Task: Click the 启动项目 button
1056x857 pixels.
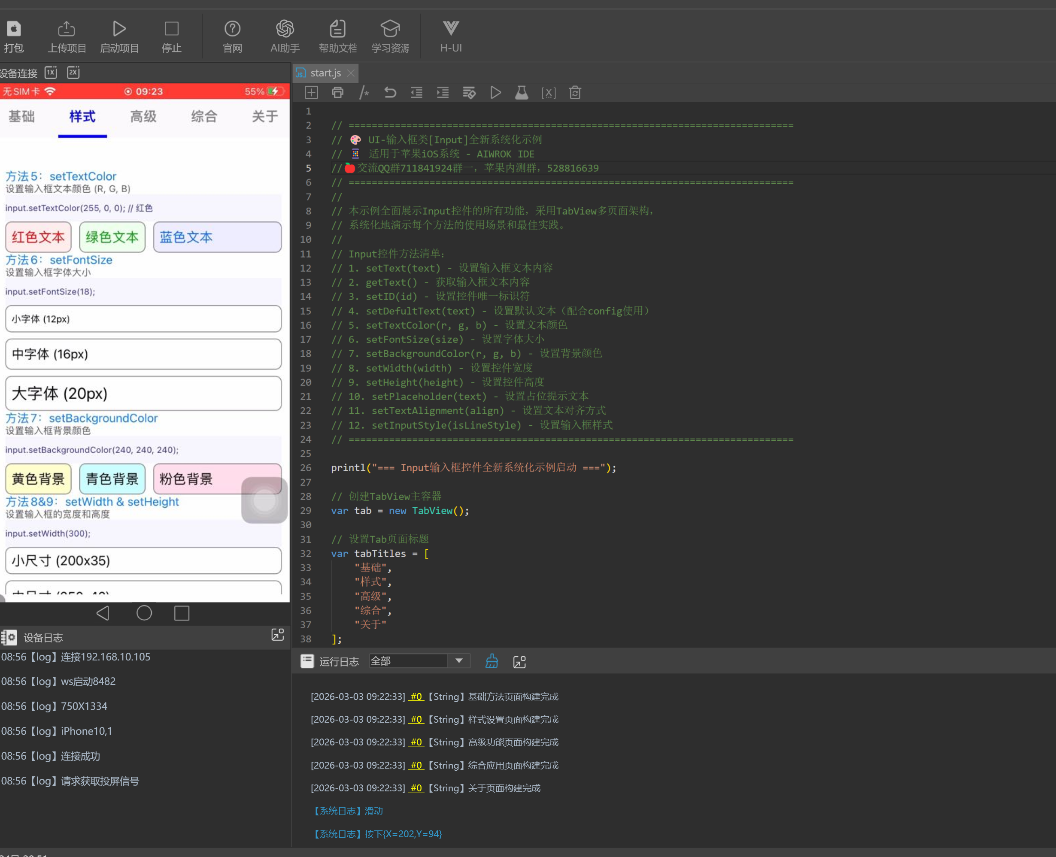Action: 119,36
